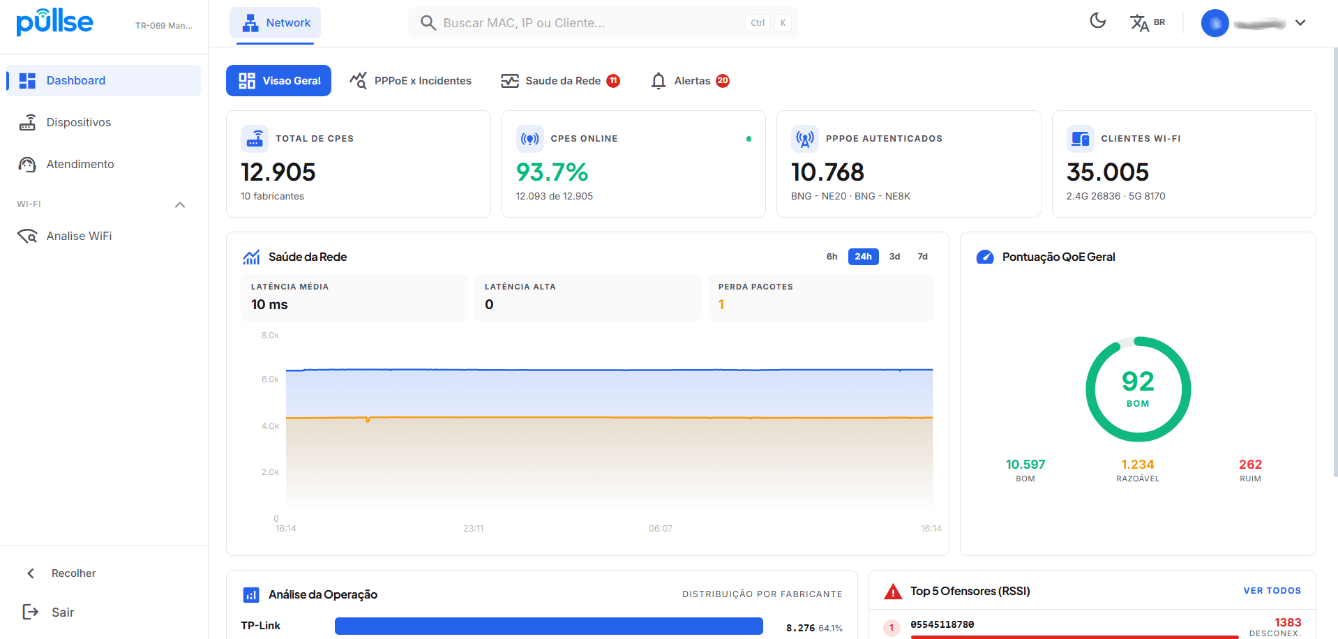Select the 24h time range

pyautogui.click(x=863, y=257)
